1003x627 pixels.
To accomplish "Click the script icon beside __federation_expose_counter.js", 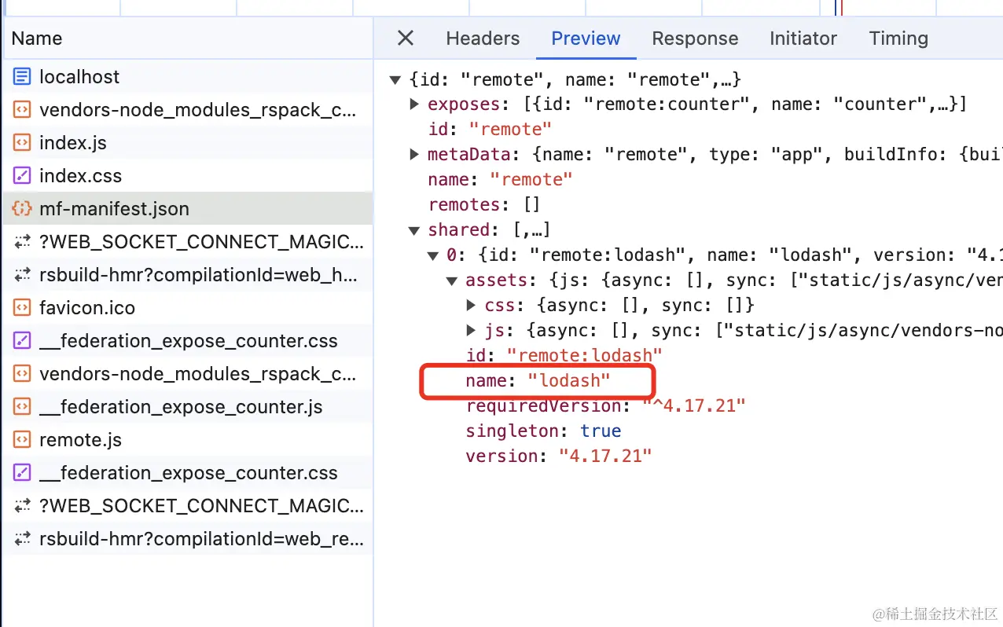I will [x=22, y=407].
